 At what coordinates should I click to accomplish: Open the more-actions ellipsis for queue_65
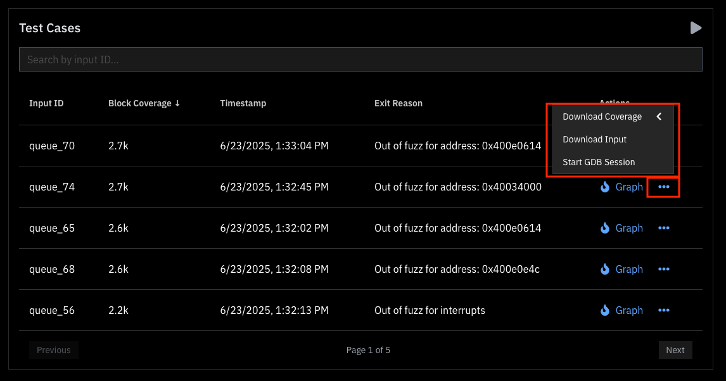pyautogui.click(x=663, y=228)
